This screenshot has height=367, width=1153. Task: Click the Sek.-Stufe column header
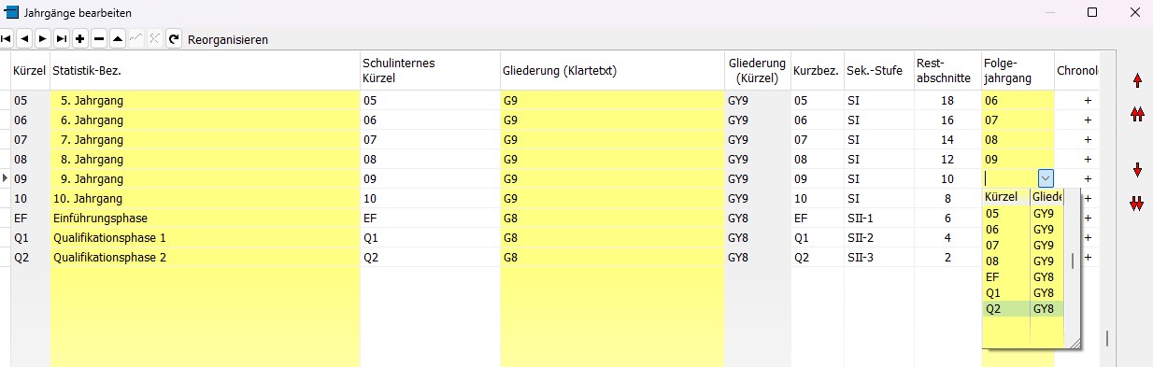[878, 71]
